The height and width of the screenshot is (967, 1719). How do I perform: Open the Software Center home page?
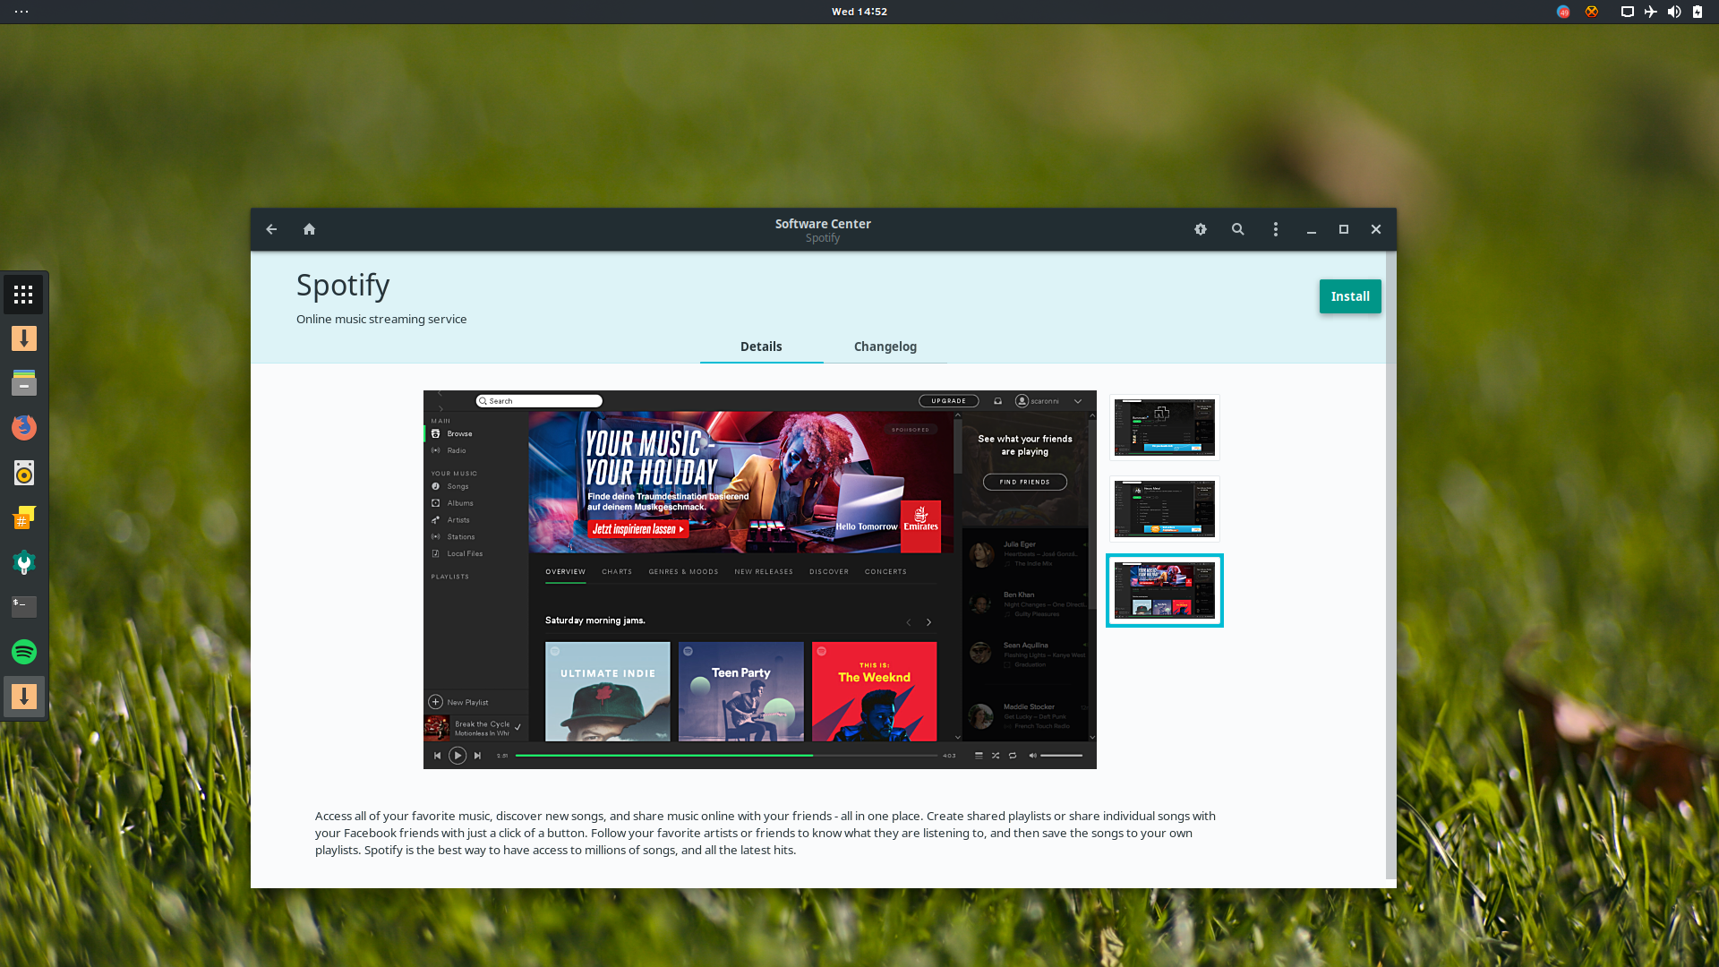tap(309, 229)
